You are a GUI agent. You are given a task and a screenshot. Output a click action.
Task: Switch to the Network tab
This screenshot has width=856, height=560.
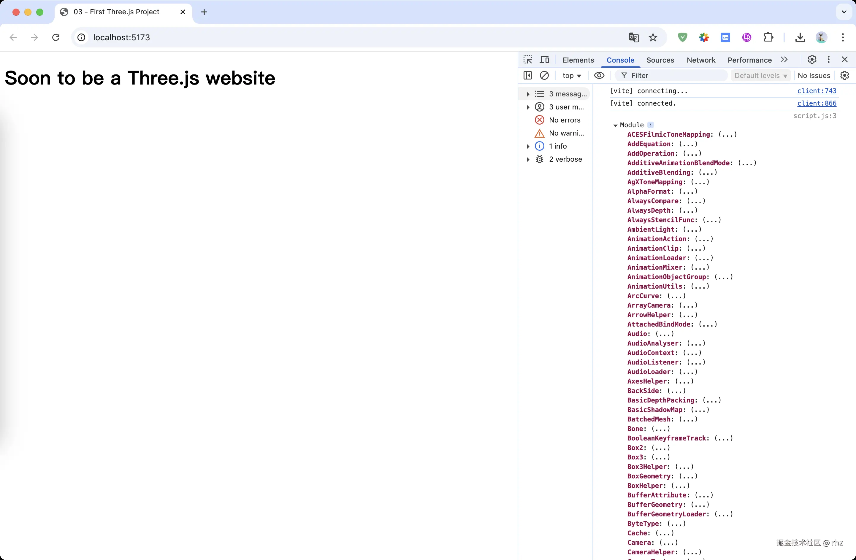pos(701,60)
